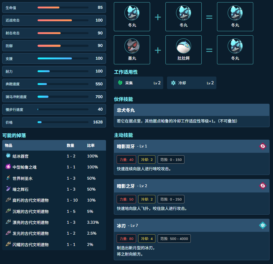
Task: Open the 闪耀的古代文明遗物 item link
Action: click(x=30, y=245)
